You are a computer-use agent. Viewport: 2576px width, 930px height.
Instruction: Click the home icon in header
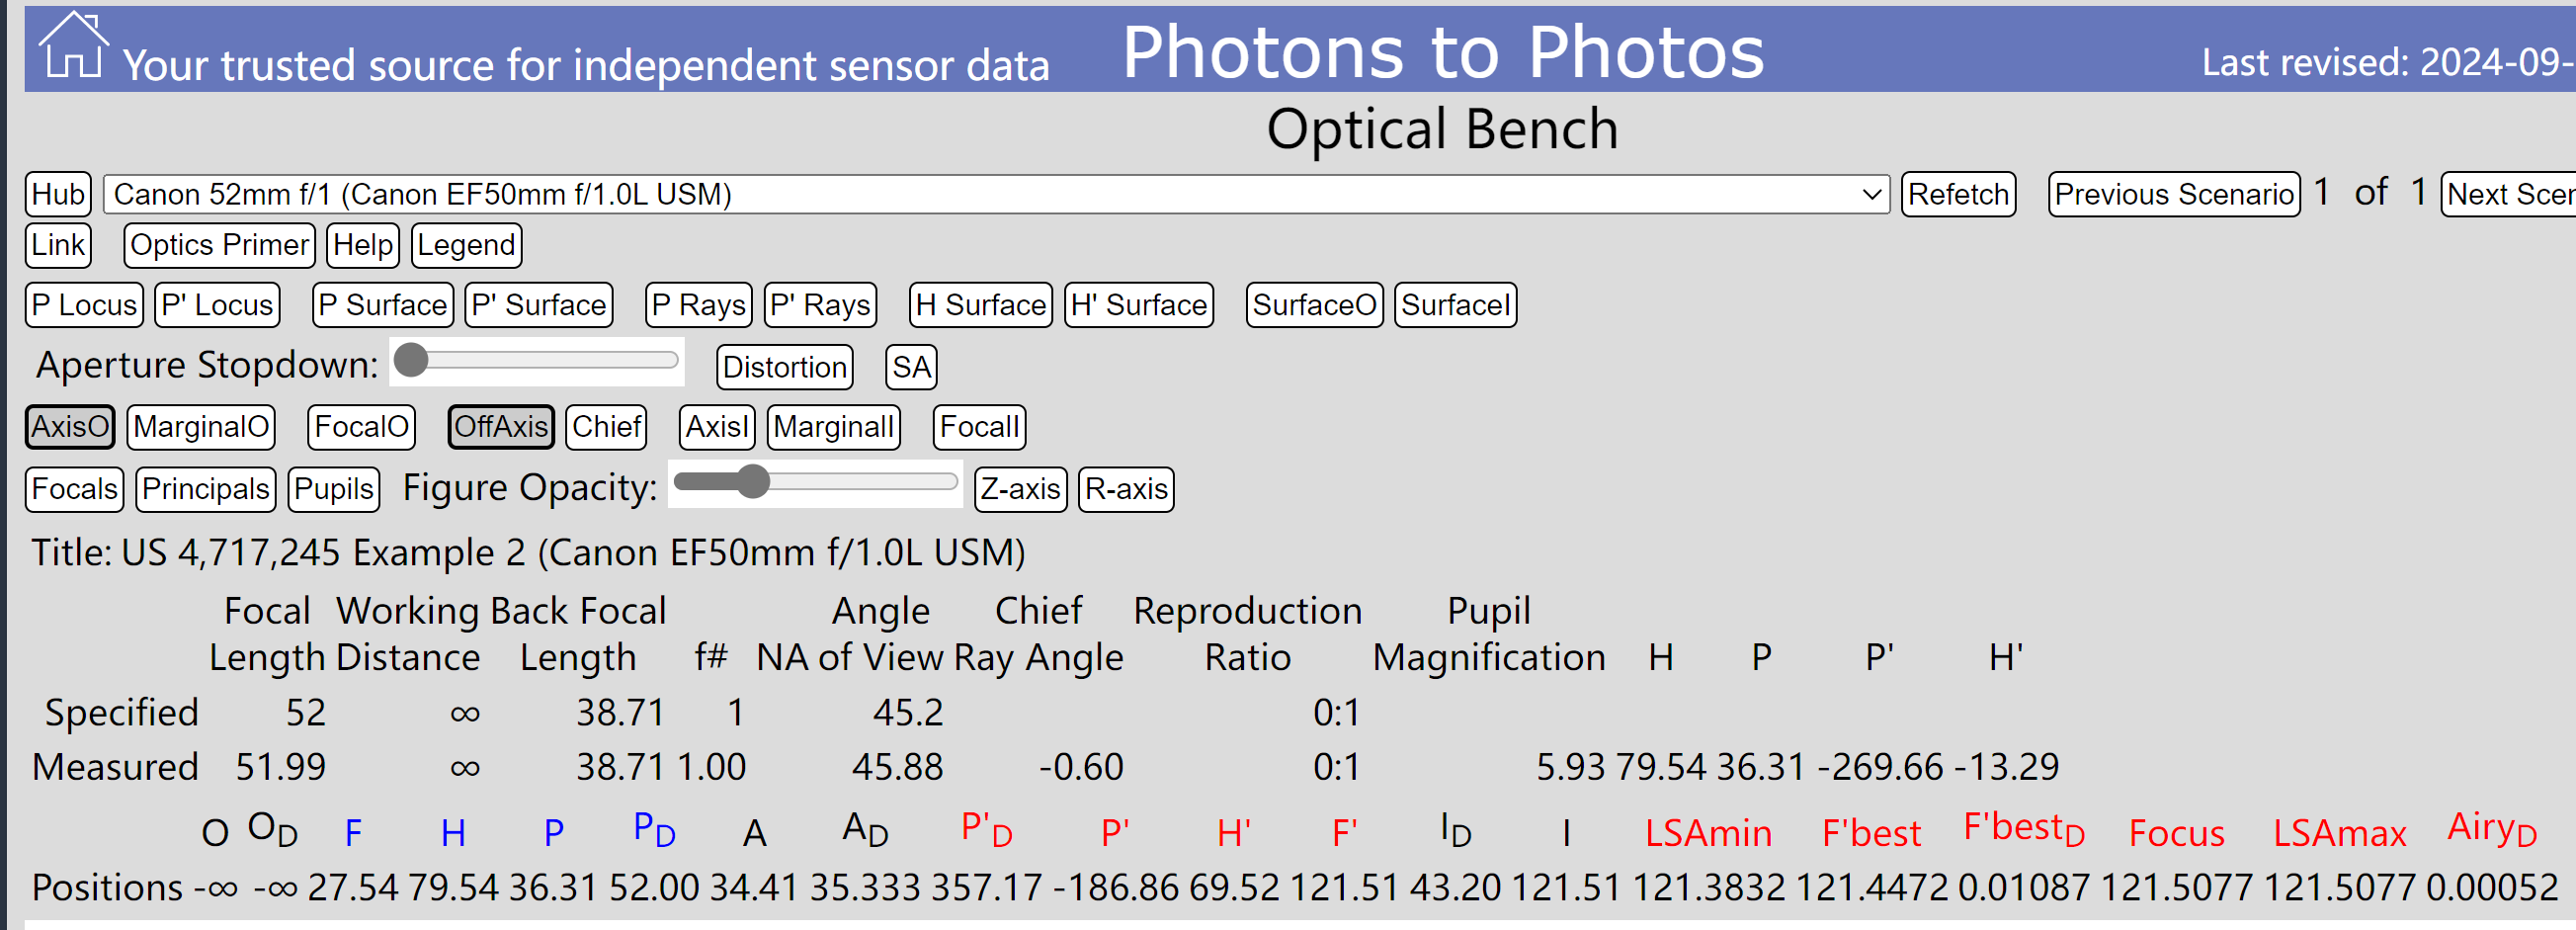point(72,46)
